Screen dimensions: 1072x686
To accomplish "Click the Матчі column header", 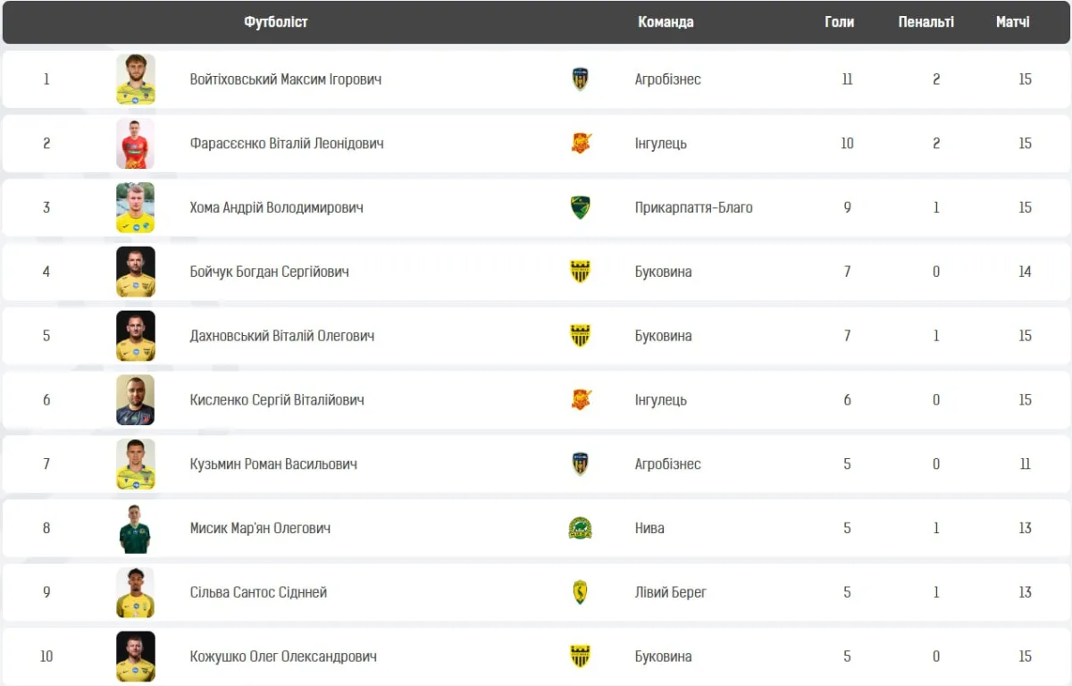I will coord(1012,22).
